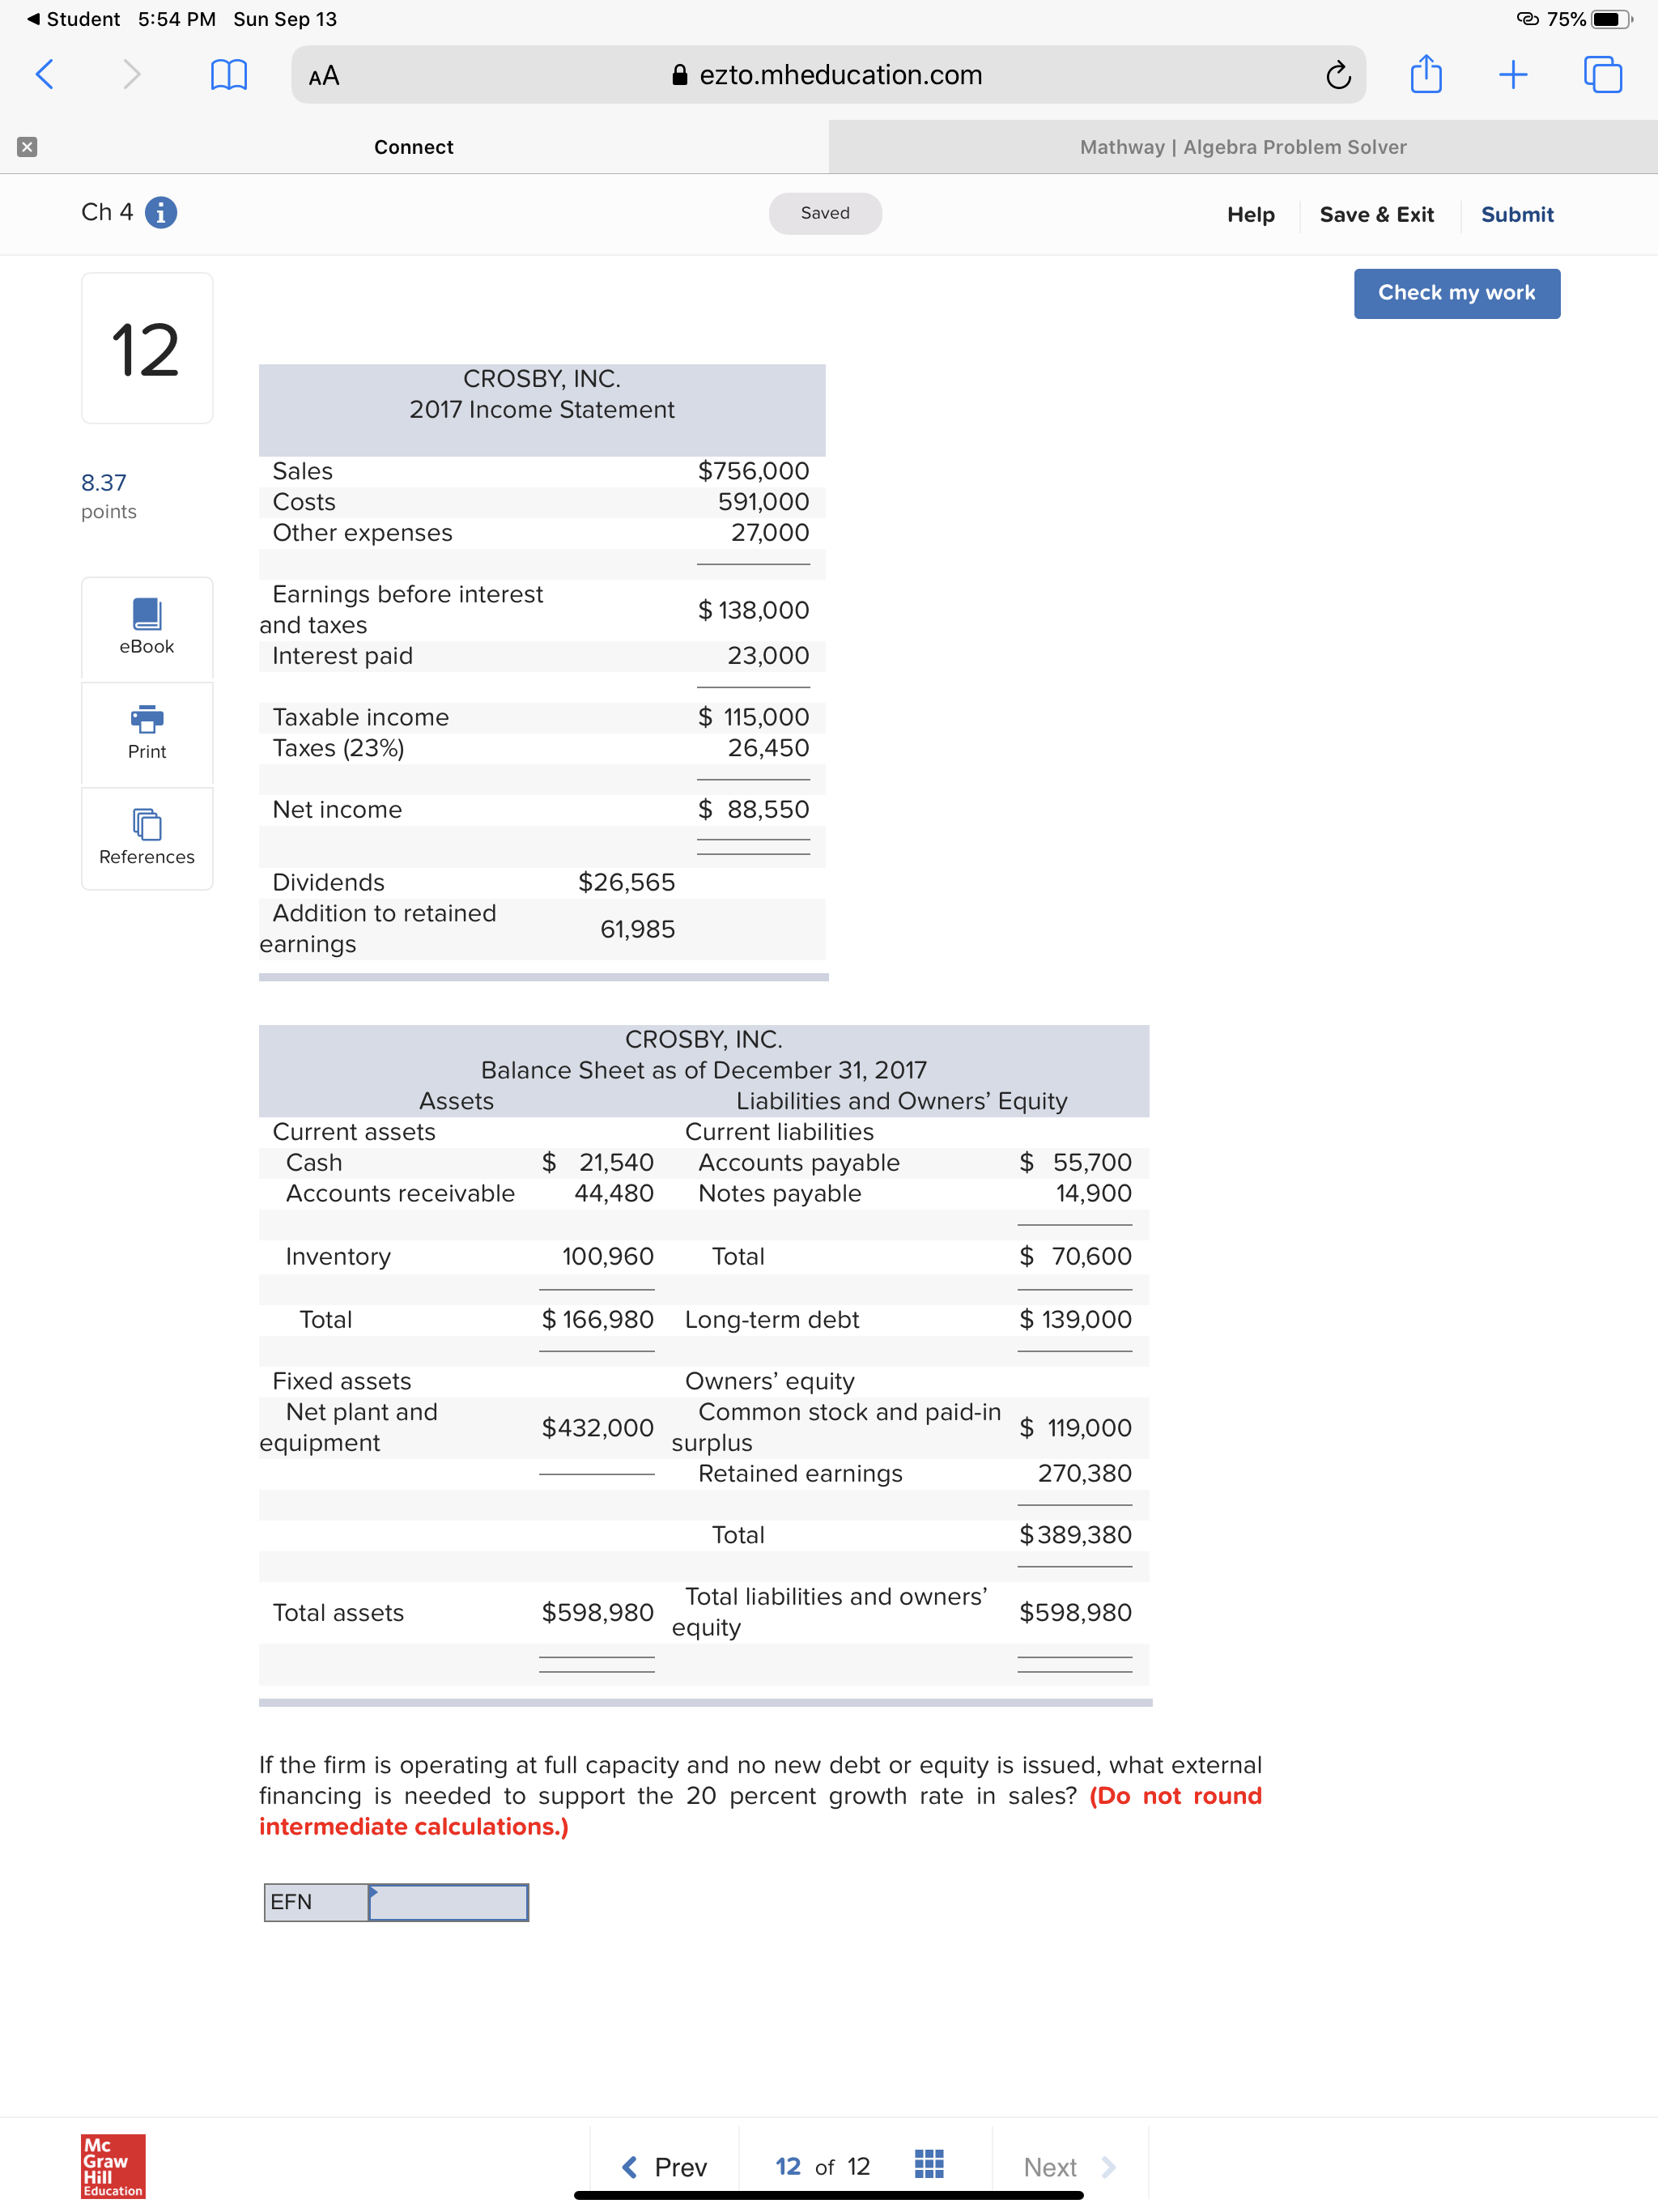Open the eBook resource
Image resolution: width=1658 pixels, height=2212 pixels.
pos(146,628)
